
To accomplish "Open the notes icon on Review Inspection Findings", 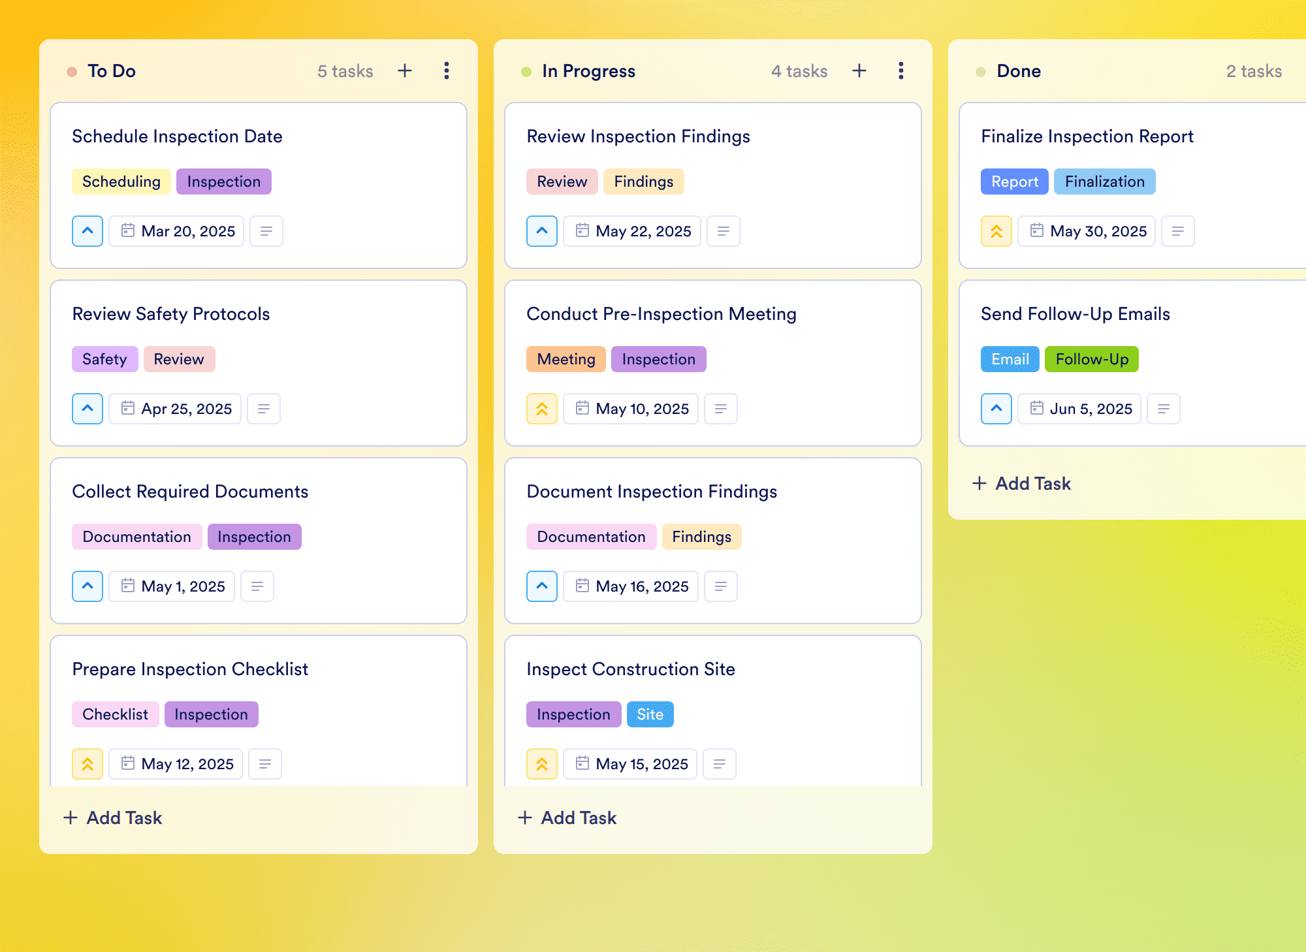I will (724, 231).
